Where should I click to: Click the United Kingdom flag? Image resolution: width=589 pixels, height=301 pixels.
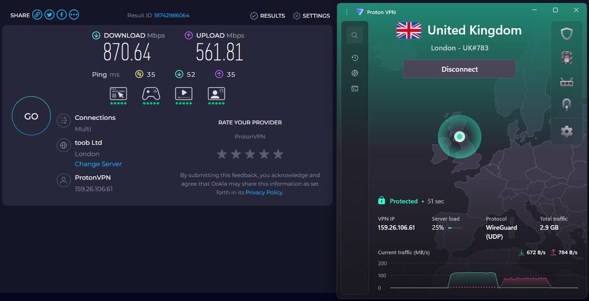pyautogui.click(x=409, y=30)
